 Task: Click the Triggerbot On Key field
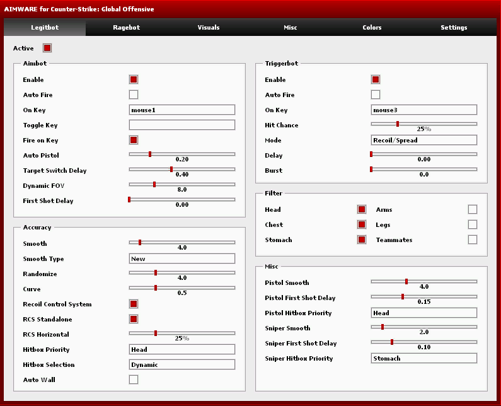pos(423,110)
